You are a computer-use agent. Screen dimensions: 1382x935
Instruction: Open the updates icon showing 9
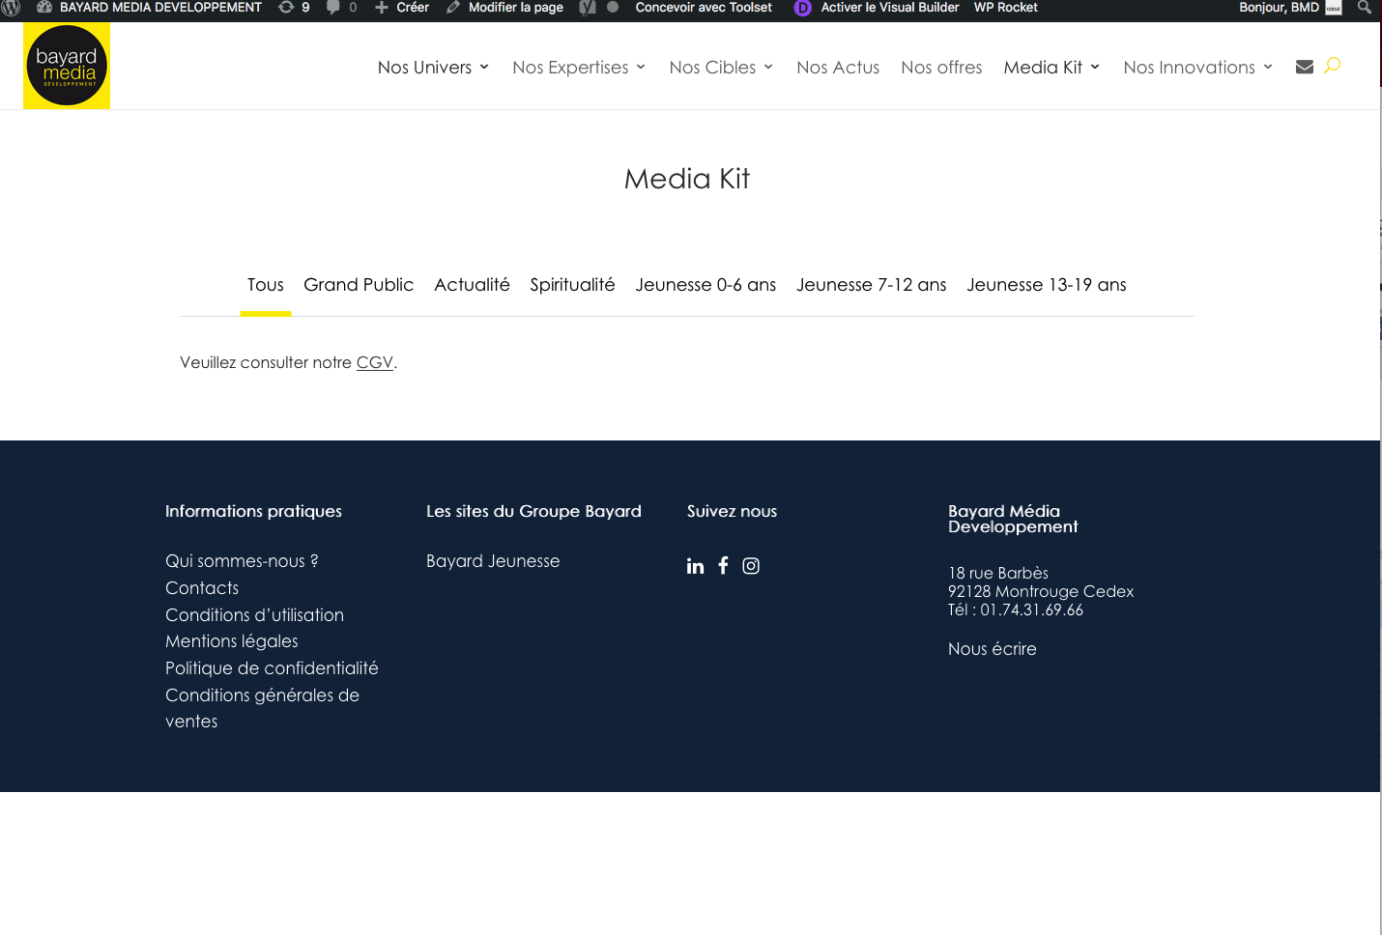(x=286, y=7)
